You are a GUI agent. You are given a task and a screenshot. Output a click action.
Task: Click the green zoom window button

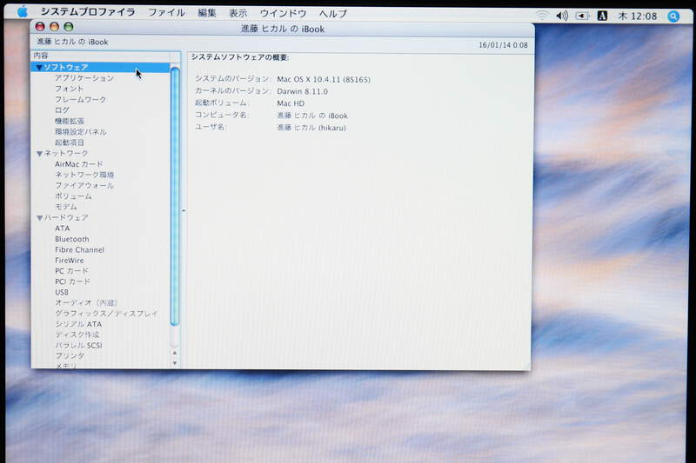(x=69, y=27)
